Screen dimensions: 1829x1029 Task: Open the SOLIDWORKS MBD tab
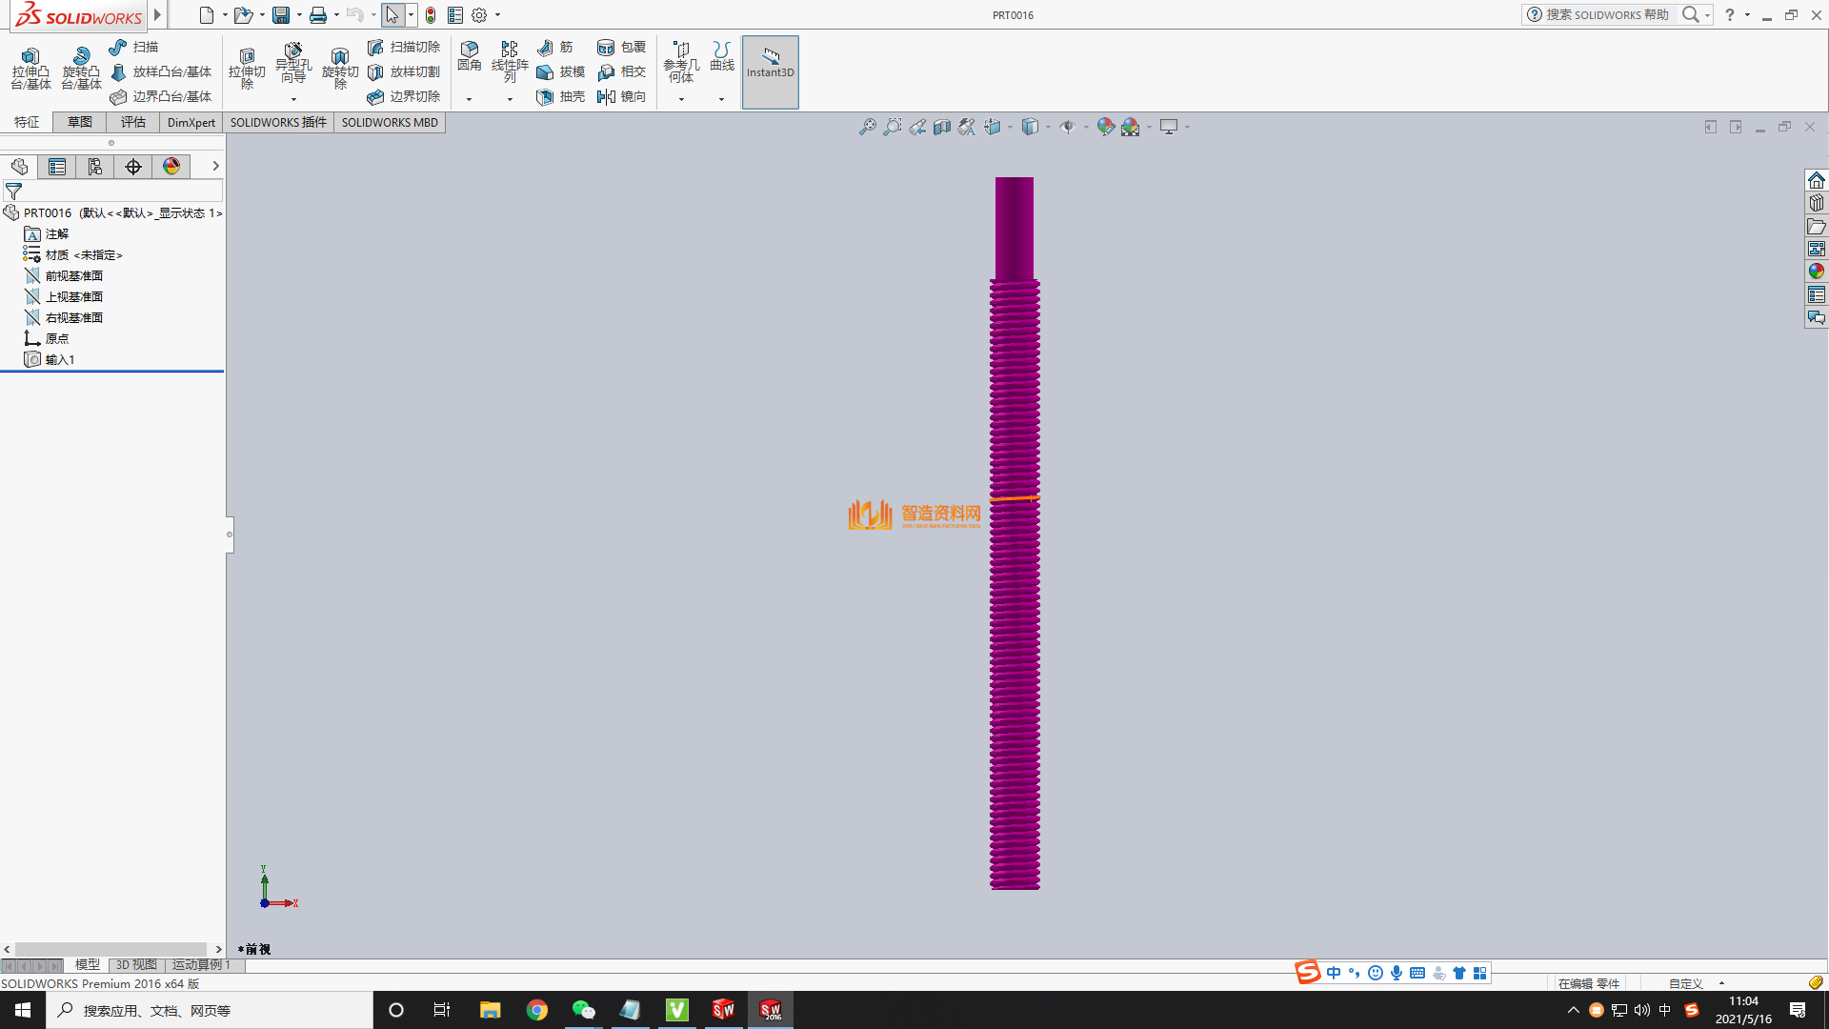(x=390, y=122)
